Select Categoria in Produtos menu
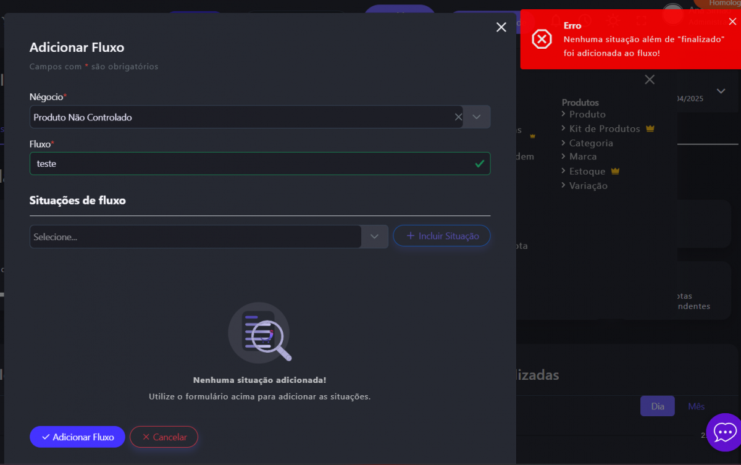The width and height of the screenshot is (741, 465). coord(590,143)
